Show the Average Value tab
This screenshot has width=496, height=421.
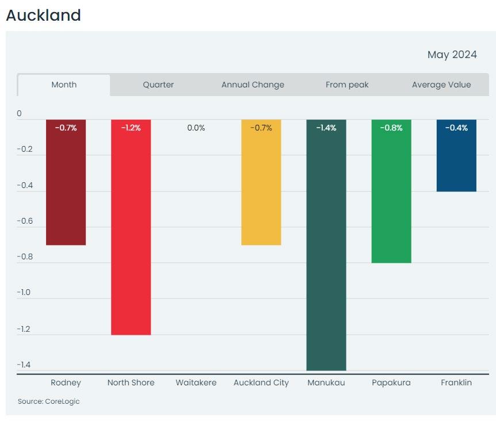coord(441,85)
